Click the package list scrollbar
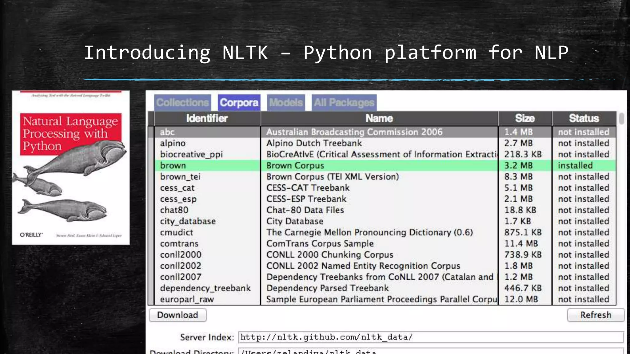 pos(621,119)
